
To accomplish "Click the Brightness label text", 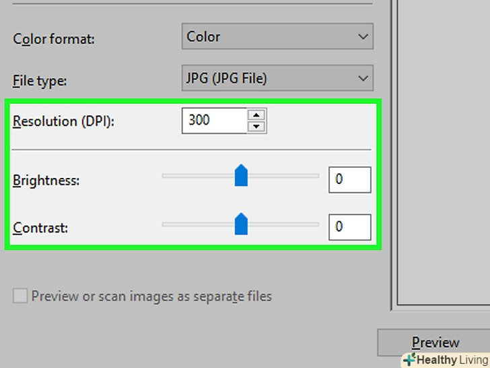I will [46, 181].
